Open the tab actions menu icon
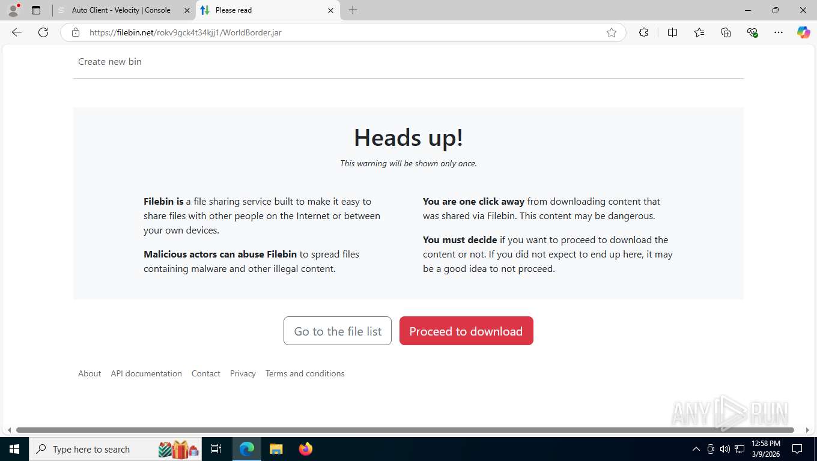The width and height of the screenshot is (817, 461). click(36, 10)
